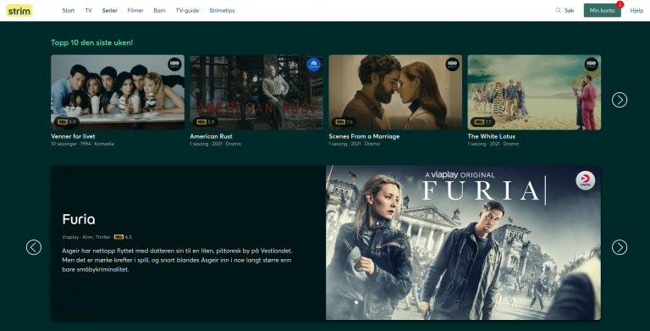Viewport: 650px width, 331px height.
Task: Click IMDb rating on Scenes From a Marriage
Action: pos(344,122)
